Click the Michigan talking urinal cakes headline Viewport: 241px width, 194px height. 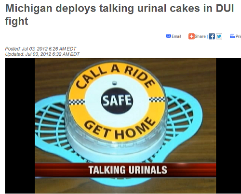(120, 14)
